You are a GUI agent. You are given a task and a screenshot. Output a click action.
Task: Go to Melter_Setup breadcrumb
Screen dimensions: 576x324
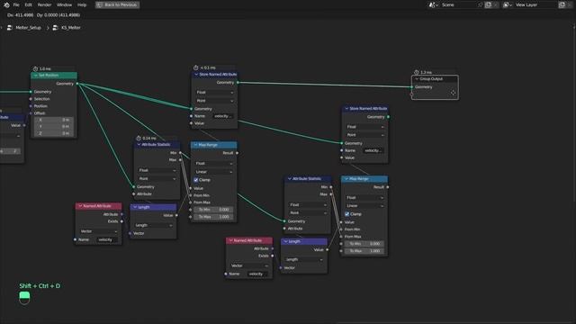[x=28, y=28]
